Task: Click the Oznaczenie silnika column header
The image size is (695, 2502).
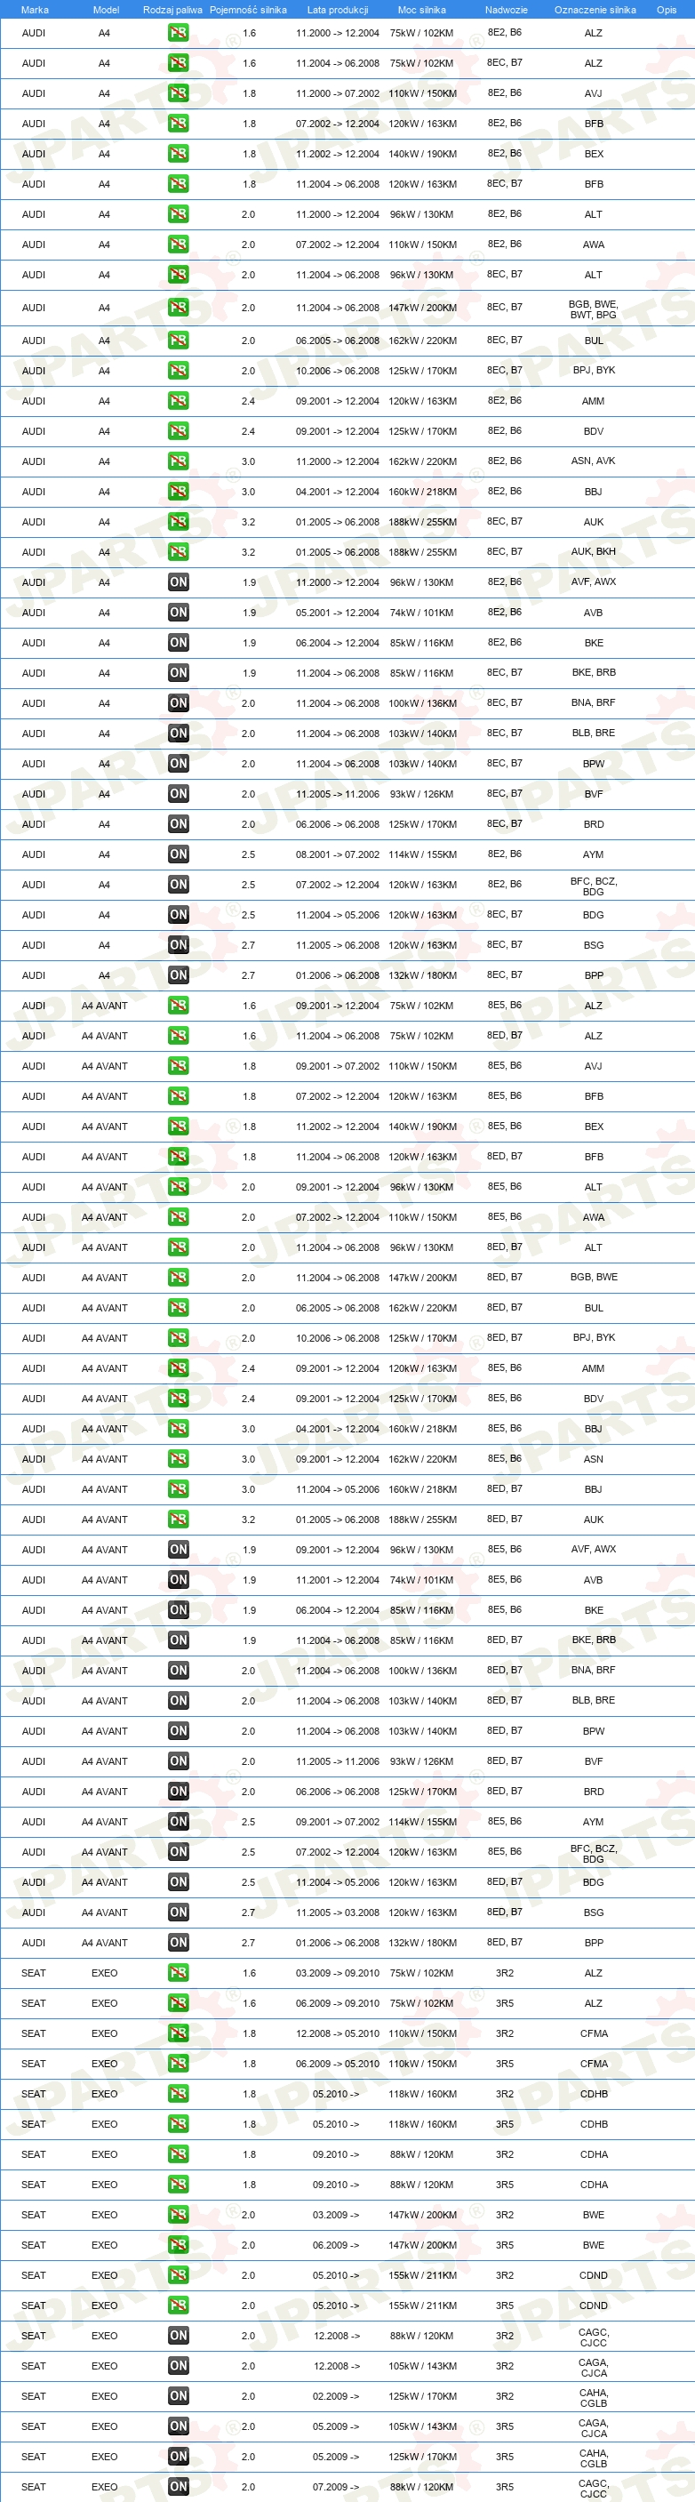Action: pos(595,10)
